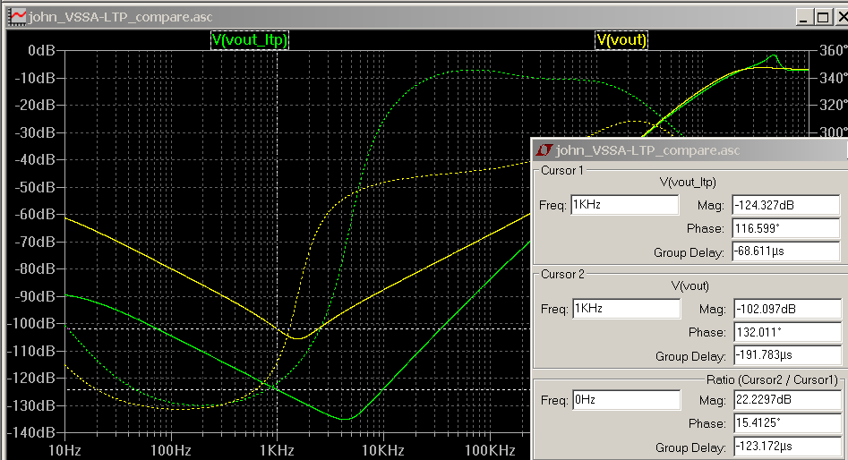Viewport: 848px width, 460px height.
Task: Click V(vout_ltp) name inside Cursor 1 group
Action: click(x=688, y=183)
